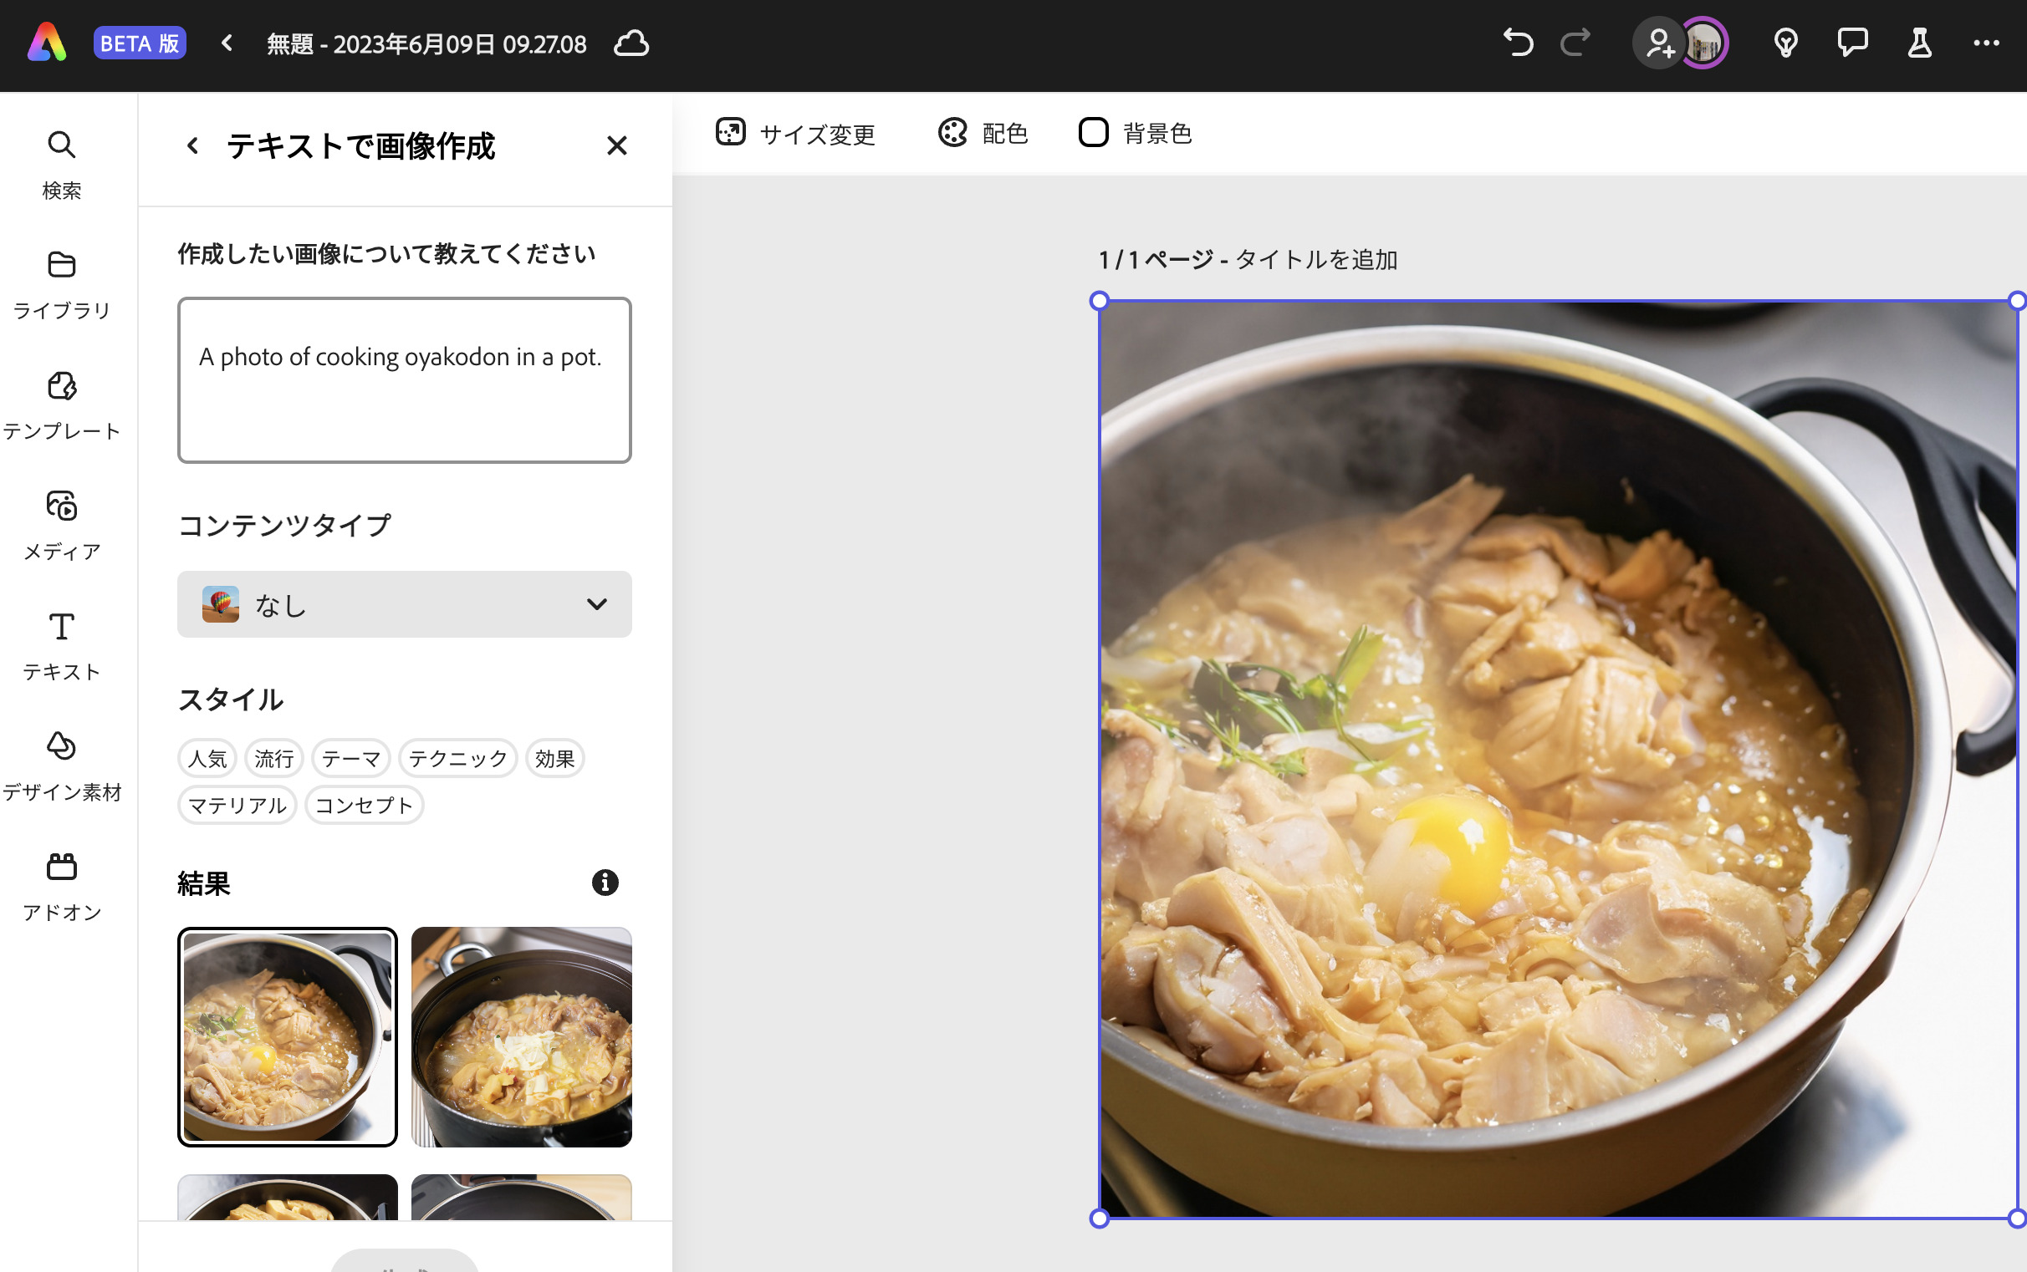Open 配色 color theme option
This screenshot has height=1272, width=2027.
(983, 133)
